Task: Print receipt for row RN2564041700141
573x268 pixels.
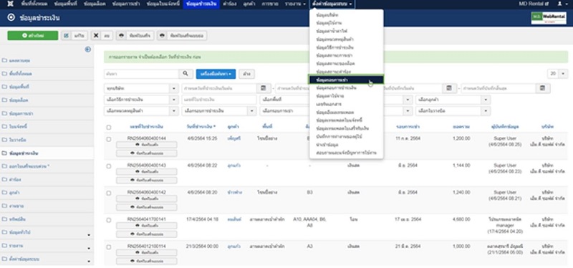Action: (147, 226)
